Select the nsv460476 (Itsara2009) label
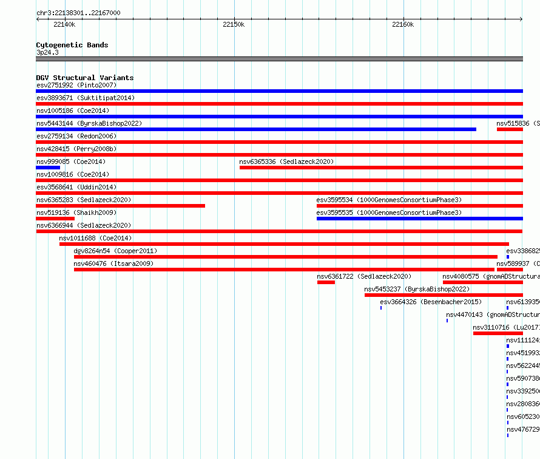The height and width of the screenshot is (459, 540). (x=113, y=263)
